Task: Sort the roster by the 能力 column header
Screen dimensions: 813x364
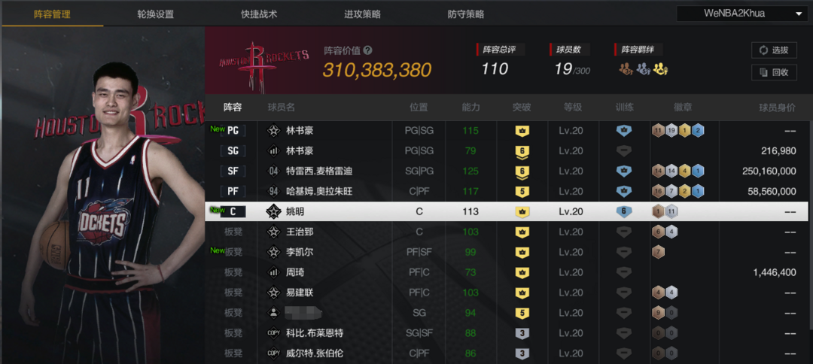Action: click(x=470, y=108)
